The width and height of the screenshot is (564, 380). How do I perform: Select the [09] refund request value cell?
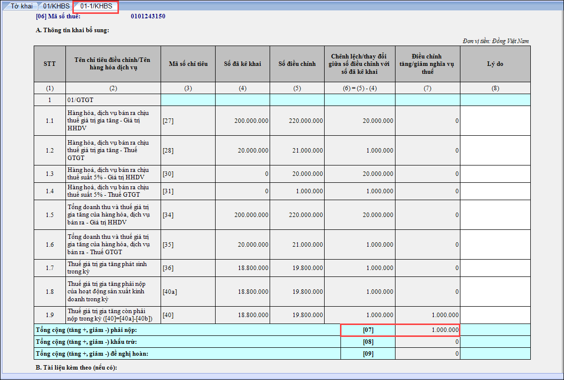point(427,353)
